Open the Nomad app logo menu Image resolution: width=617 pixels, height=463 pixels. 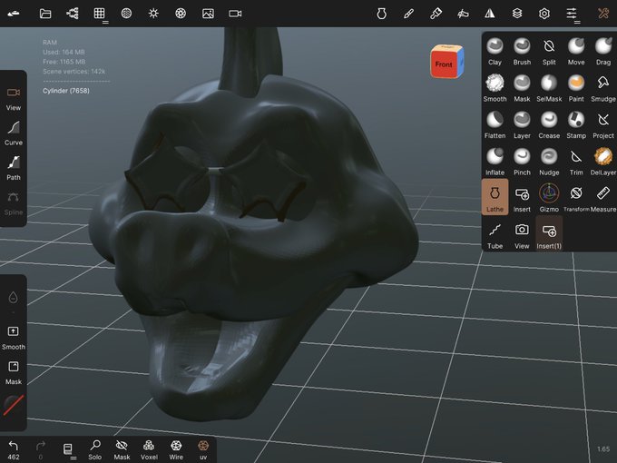(x=14, y=14)
